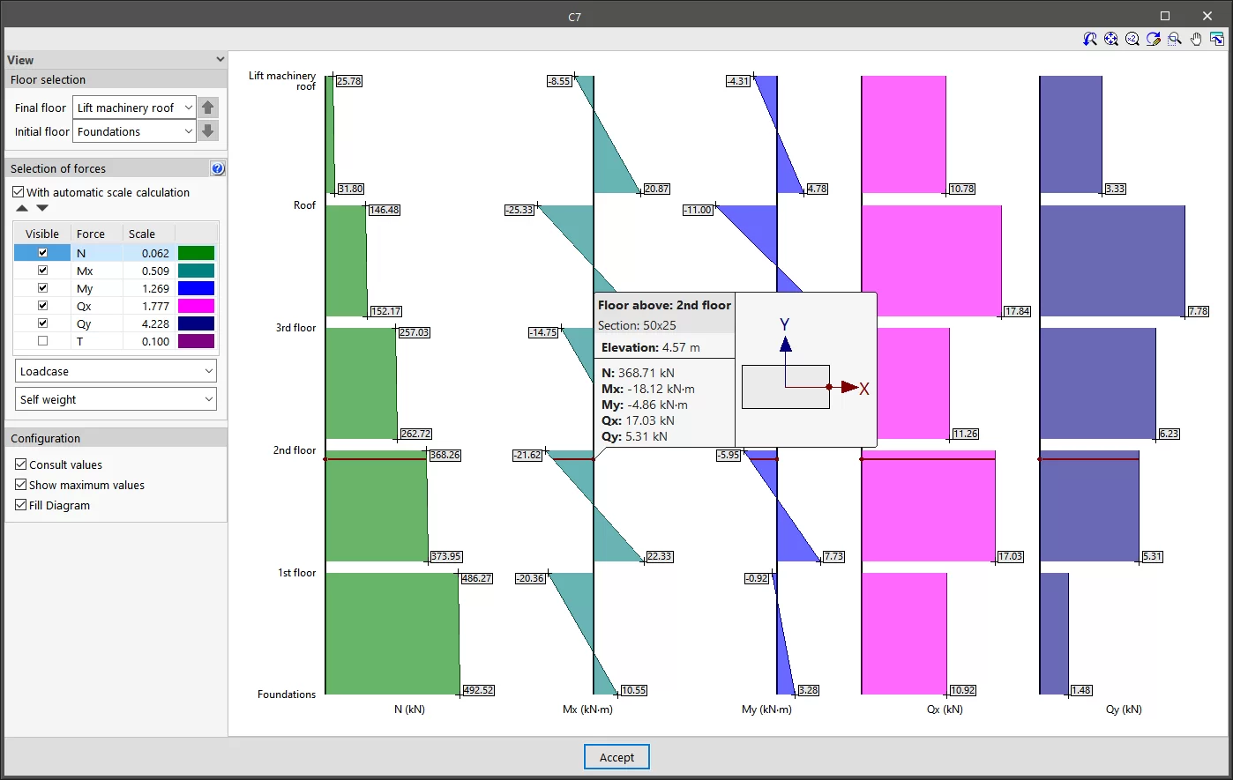
Task: Select the Mx force row label
Action: pos(85,271)
